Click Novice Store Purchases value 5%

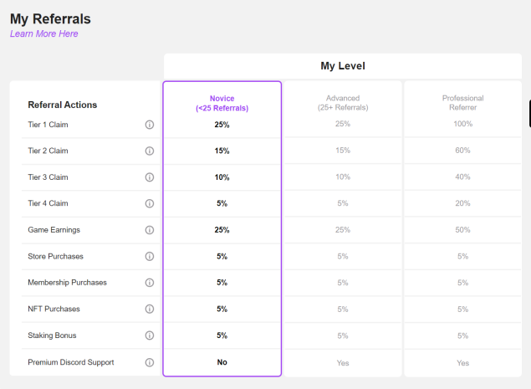point(222,256)
